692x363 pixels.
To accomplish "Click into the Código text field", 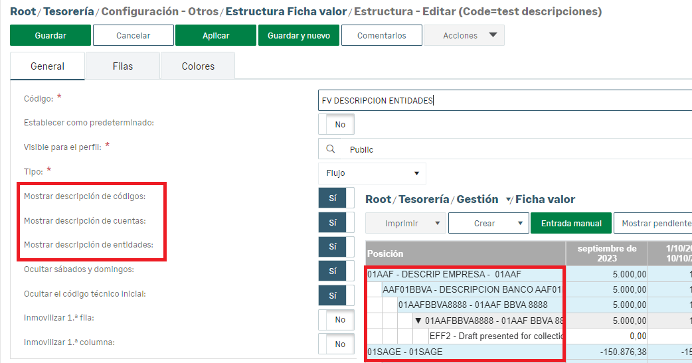I will pyautogui.click(x=505, y=100).
